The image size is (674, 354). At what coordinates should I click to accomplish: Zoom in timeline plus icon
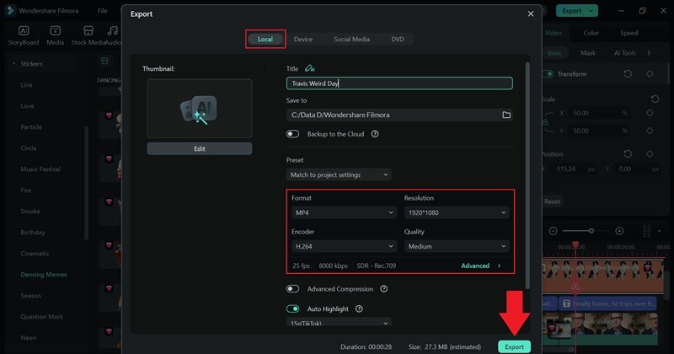click(619, 231)
